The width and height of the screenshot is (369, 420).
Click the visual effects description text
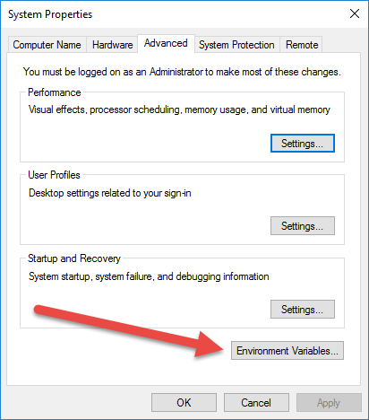point(179,109)
